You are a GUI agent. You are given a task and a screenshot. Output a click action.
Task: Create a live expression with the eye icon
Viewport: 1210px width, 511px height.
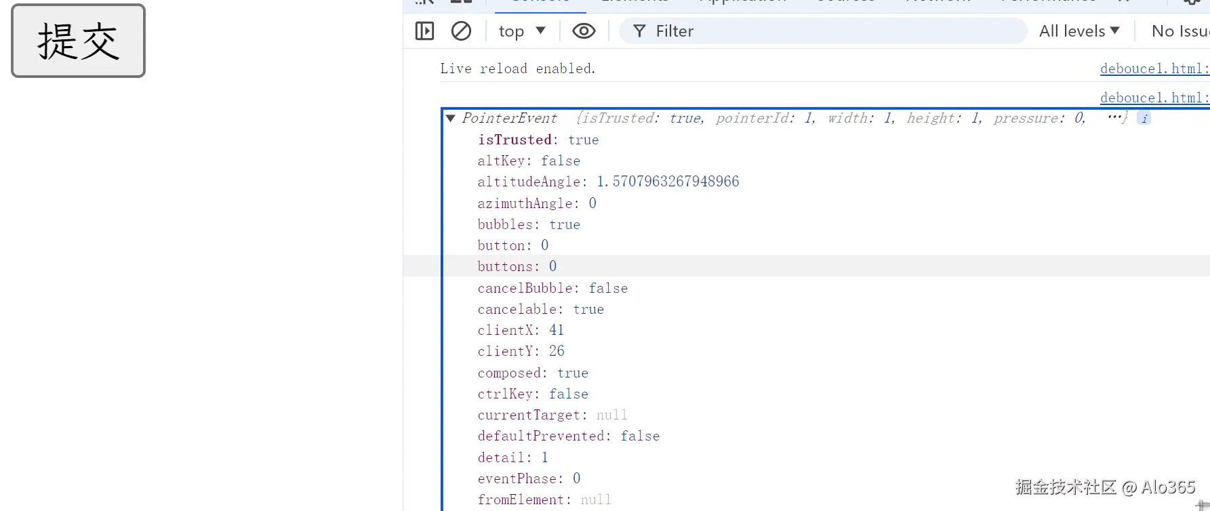[x=584, y=31]
